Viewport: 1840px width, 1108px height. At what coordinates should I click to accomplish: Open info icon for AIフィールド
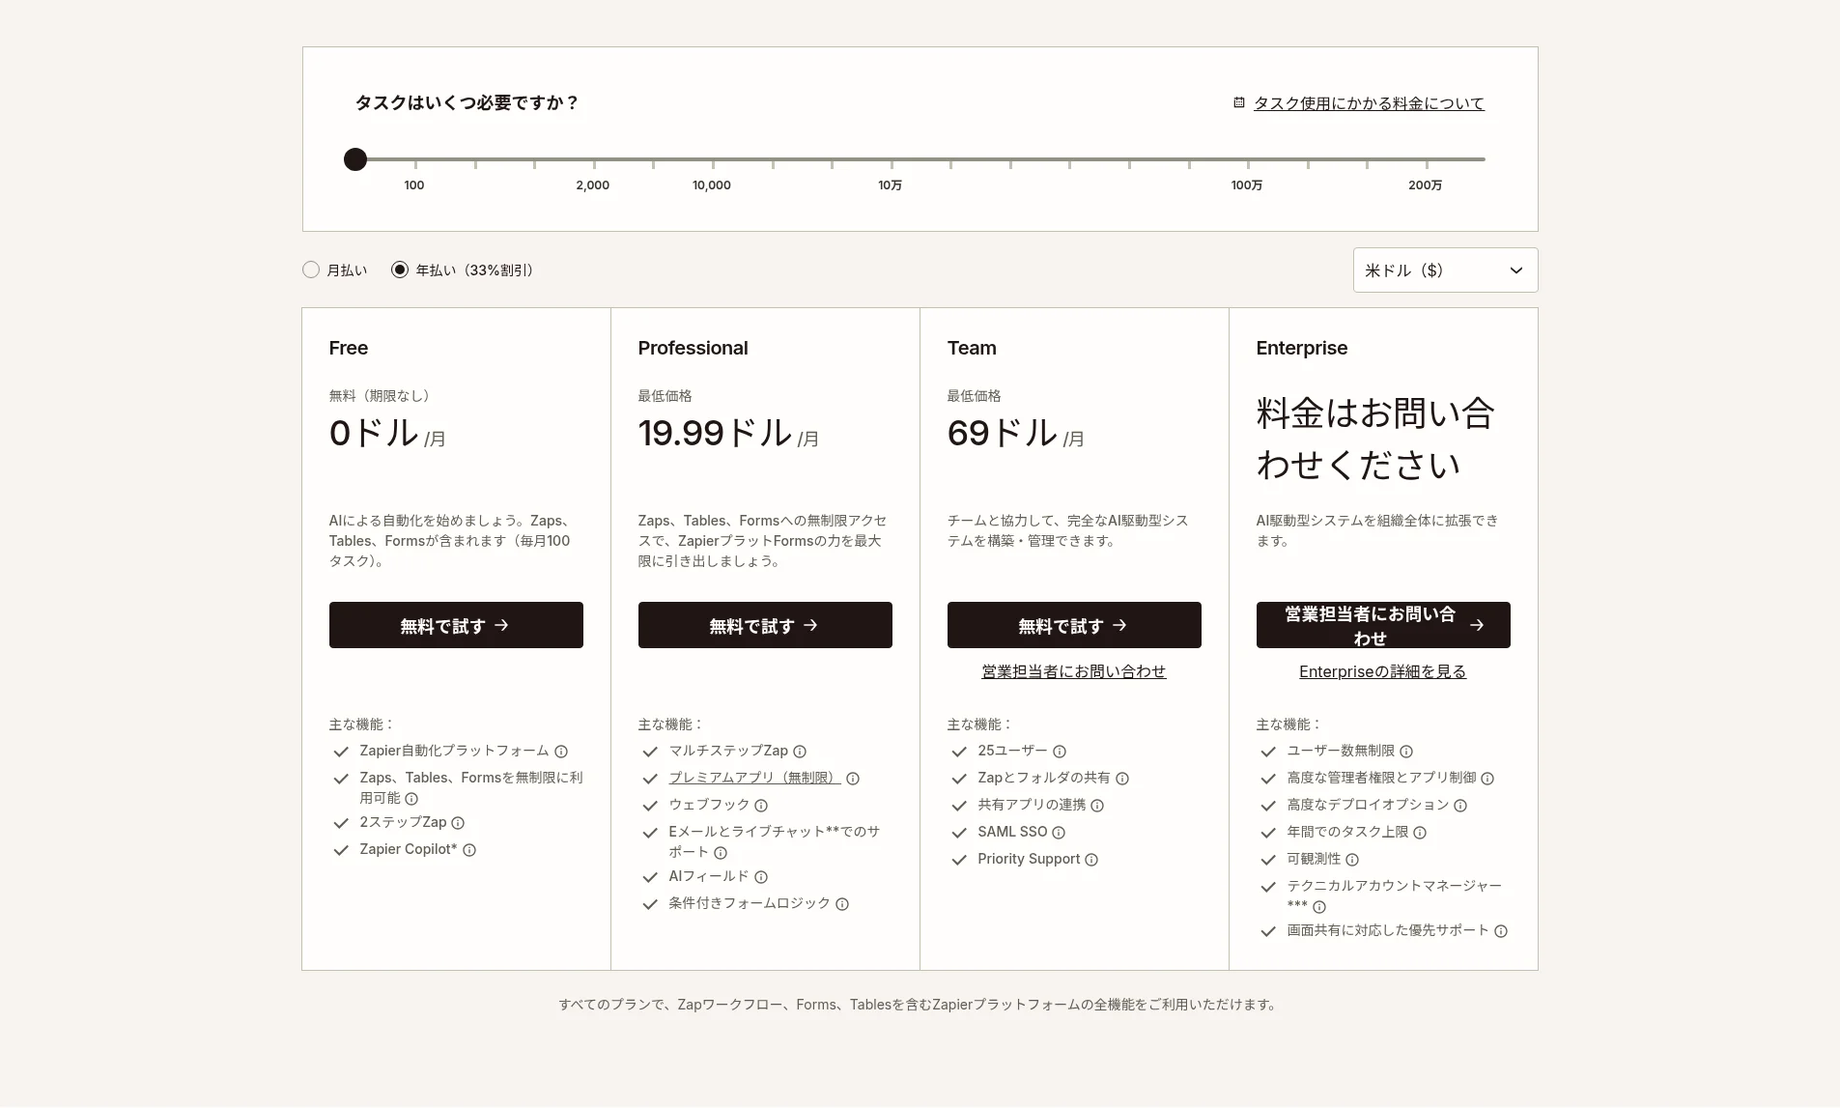[x=761, y=877]
